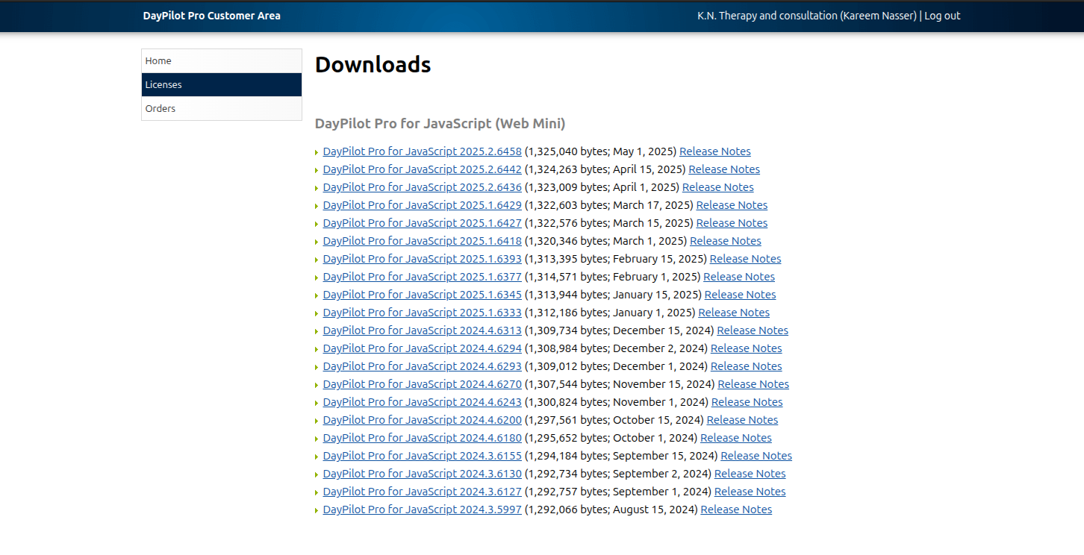This screenshot has height=555, width=1084.
Task: Open Release Notes for March 17, 2025 build
Action: point(731,205)
